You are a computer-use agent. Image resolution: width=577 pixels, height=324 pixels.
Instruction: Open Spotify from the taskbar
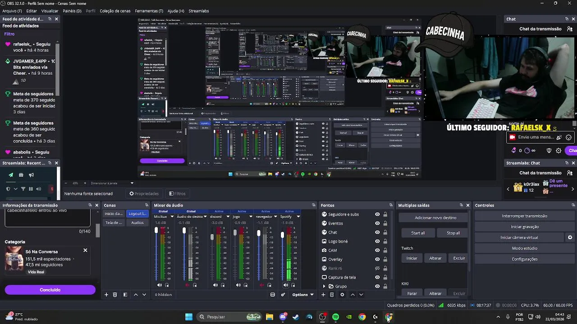pos(335,317)
